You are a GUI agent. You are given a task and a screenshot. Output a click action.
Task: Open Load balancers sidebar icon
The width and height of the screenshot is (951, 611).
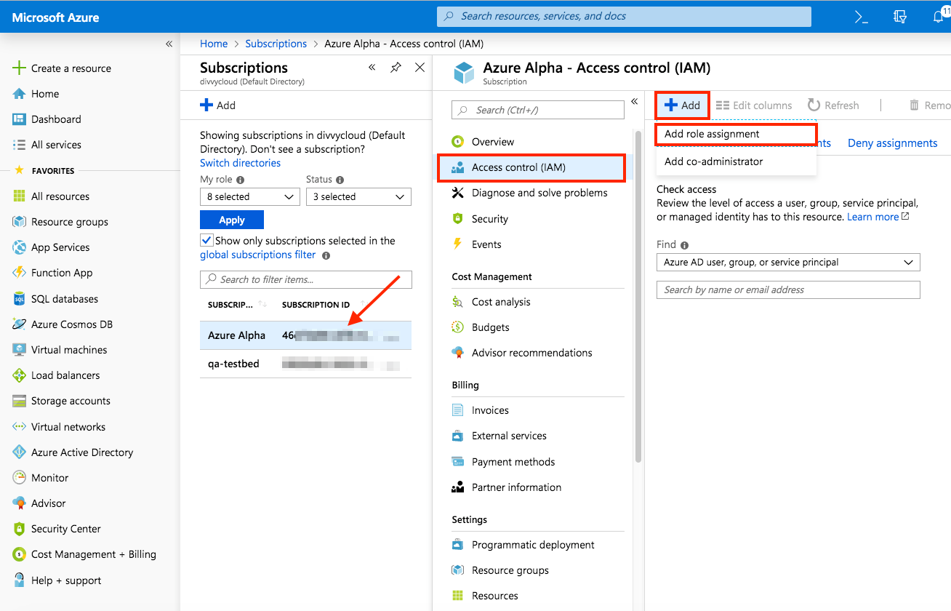[20, 375]
